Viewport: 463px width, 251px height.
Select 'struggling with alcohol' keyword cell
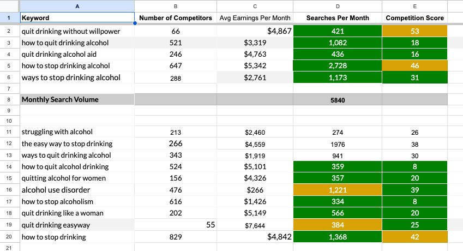pyautogui.click(x=77, y=132)
